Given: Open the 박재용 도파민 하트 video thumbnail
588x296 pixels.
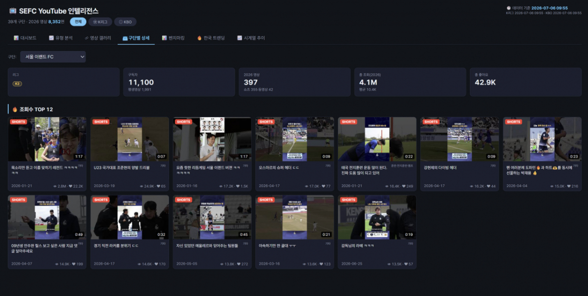Looking at the screenshot, I should [x=542, y=139].
